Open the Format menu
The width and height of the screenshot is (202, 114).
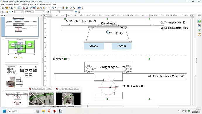pos(31,4)
